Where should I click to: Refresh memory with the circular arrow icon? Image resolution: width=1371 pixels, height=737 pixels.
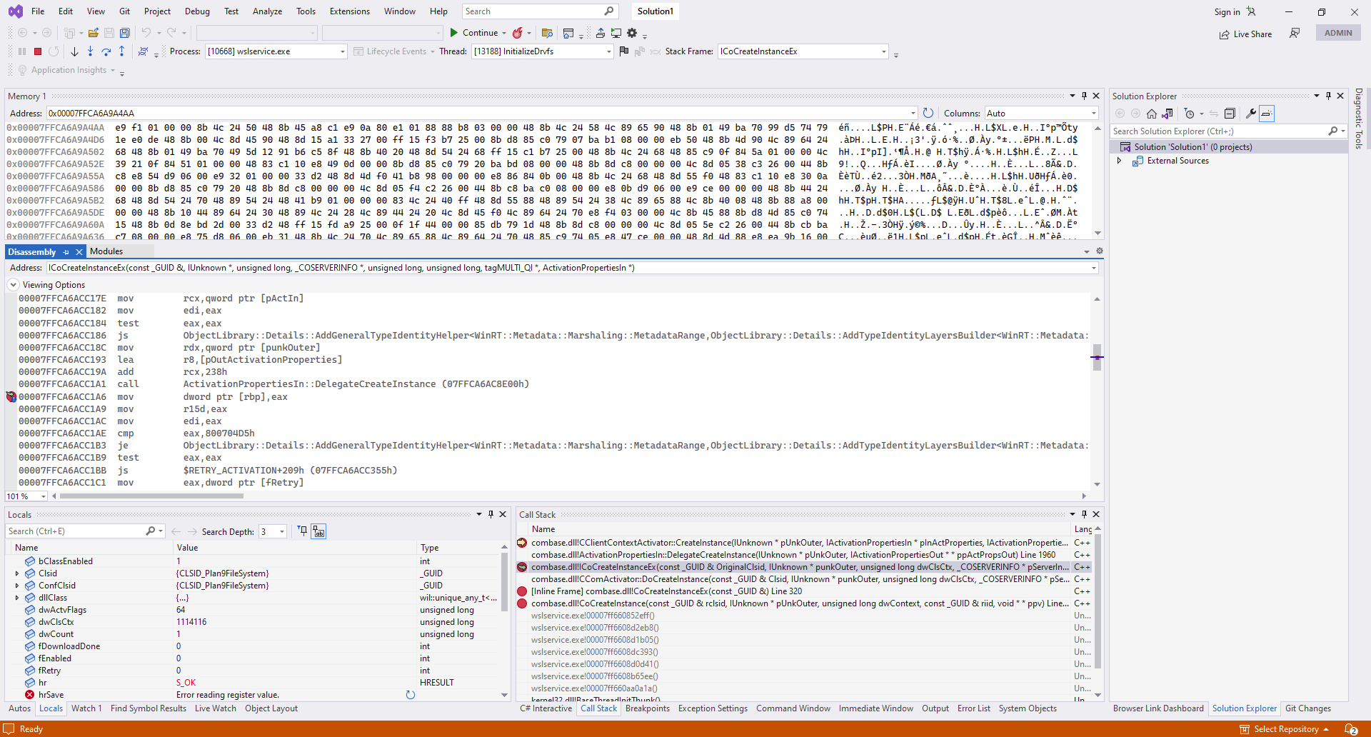pos(928,113)
